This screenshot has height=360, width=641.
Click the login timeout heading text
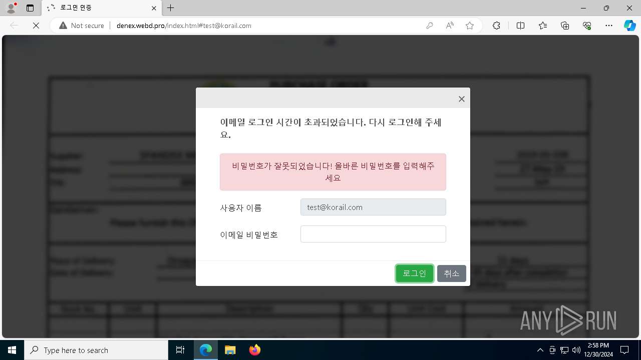coord(331,128)
